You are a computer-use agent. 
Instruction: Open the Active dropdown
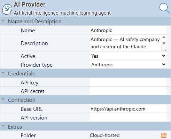128,56
